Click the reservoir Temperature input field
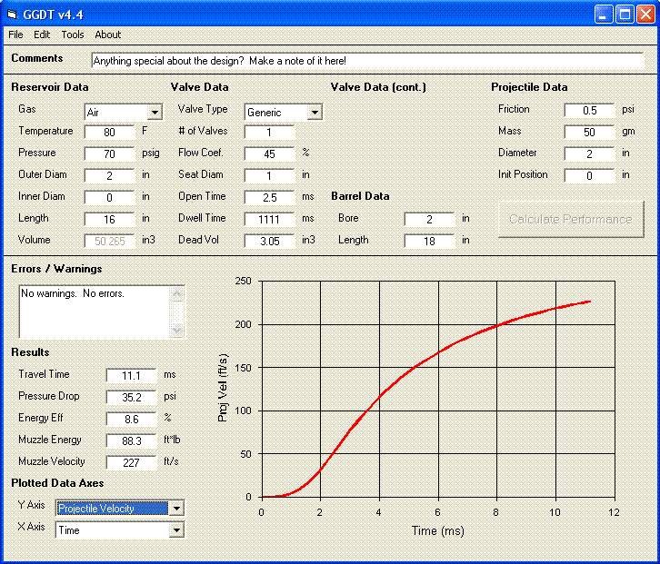Screen dimensions: 660x564 pos(109,132)
